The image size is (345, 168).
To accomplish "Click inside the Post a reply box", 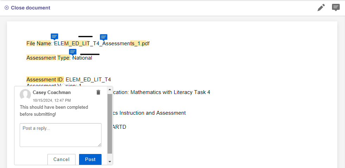I will 60,135.
